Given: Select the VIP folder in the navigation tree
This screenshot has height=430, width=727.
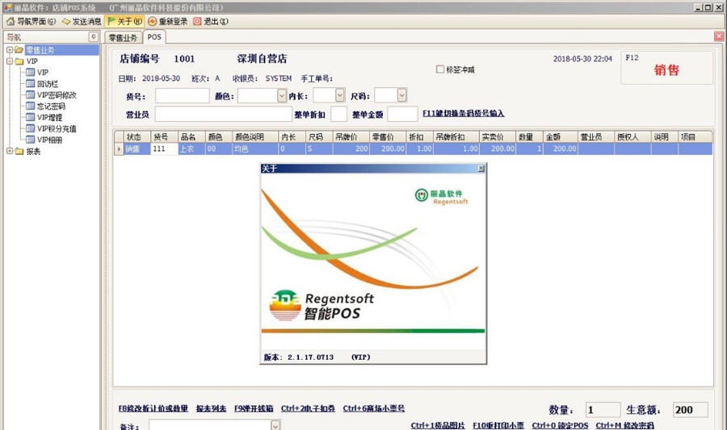Looking at the screenshot, I should click(32, 61).
